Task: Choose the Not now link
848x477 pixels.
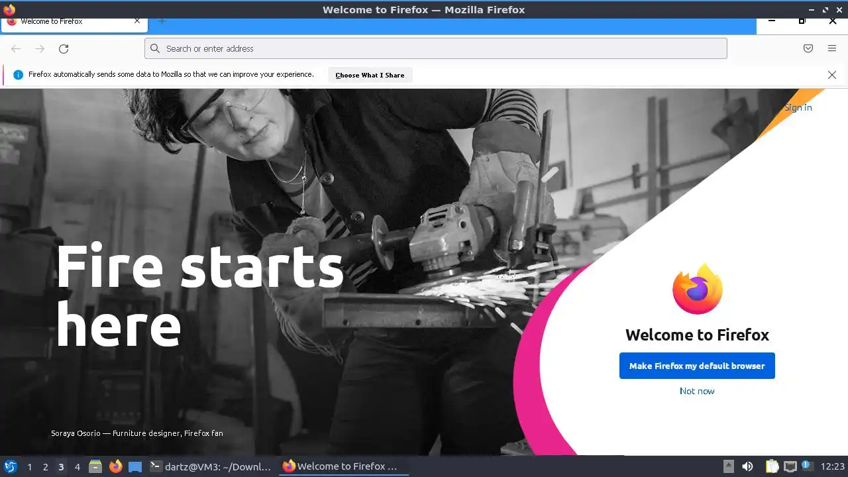Action: point(697,391)
